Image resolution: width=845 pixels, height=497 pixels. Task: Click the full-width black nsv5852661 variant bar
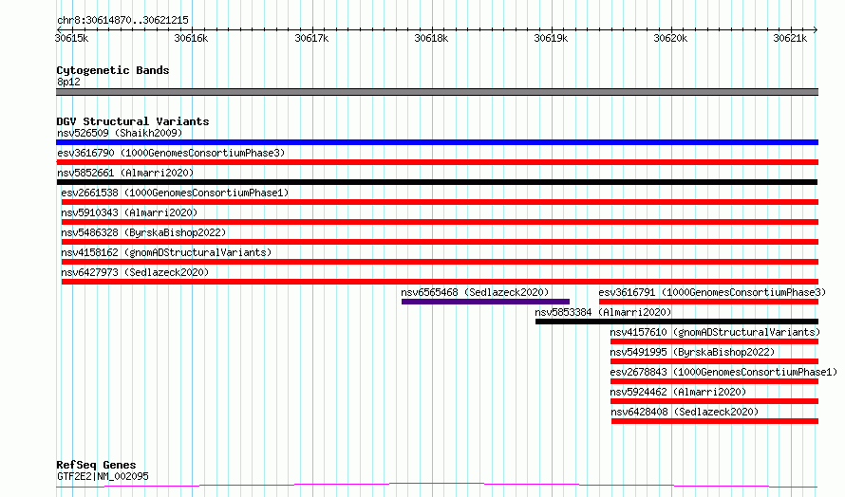pyautogui.click(x=437, y=182)
